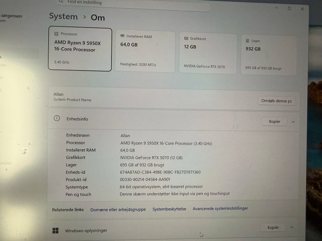Screen dimensions: 322x241
Task: Click the text "64-bit operativsystem, x64-baseret processor"
Action: (161, 186)
